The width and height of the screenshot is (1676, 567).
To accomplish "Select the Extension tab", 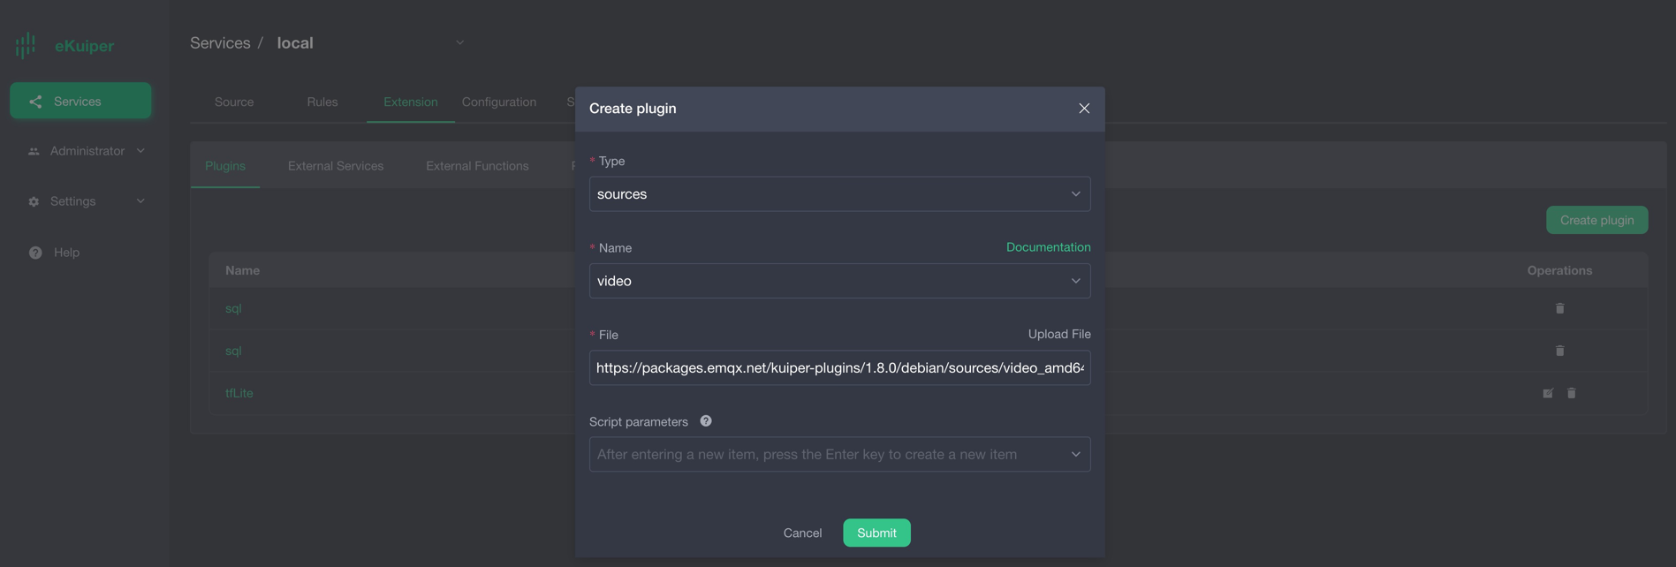I will pyautogui.click(x=411, y=102).
